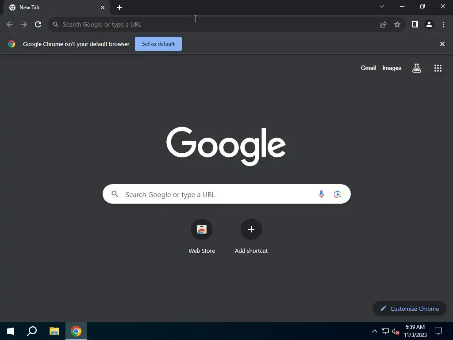Click the center Google search box

[226, 194]
